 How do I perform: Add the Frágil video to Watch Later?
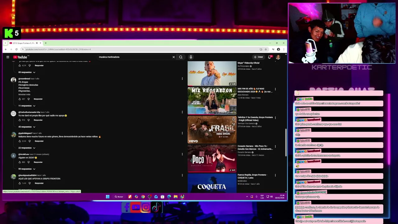tap(233, 119)
